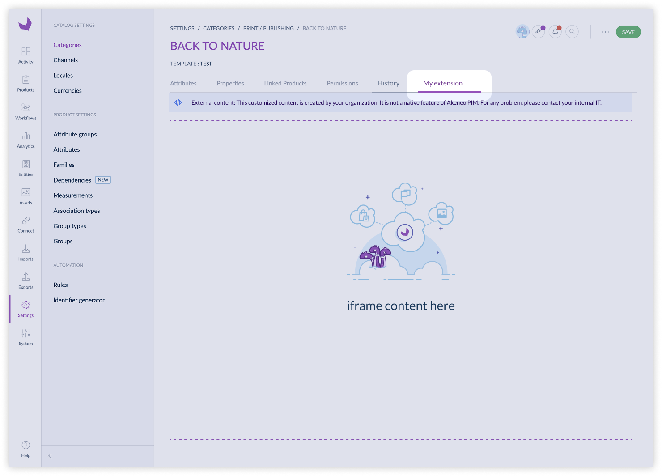Open the user avatar menu

coord(522,32)
